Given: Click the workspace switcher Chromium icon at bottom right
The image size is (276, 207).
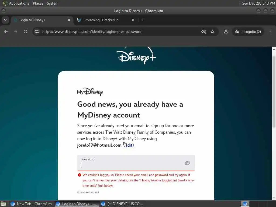Looking at the screenshot, I should pyautogui.click(x=245, y=204).
